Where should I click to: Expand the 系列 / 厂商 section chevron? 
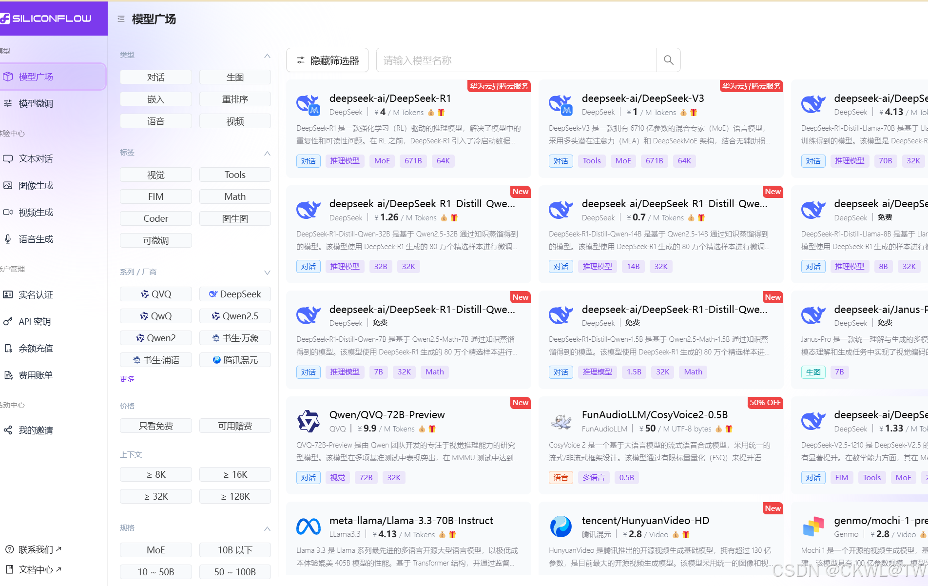coord(267,272)
